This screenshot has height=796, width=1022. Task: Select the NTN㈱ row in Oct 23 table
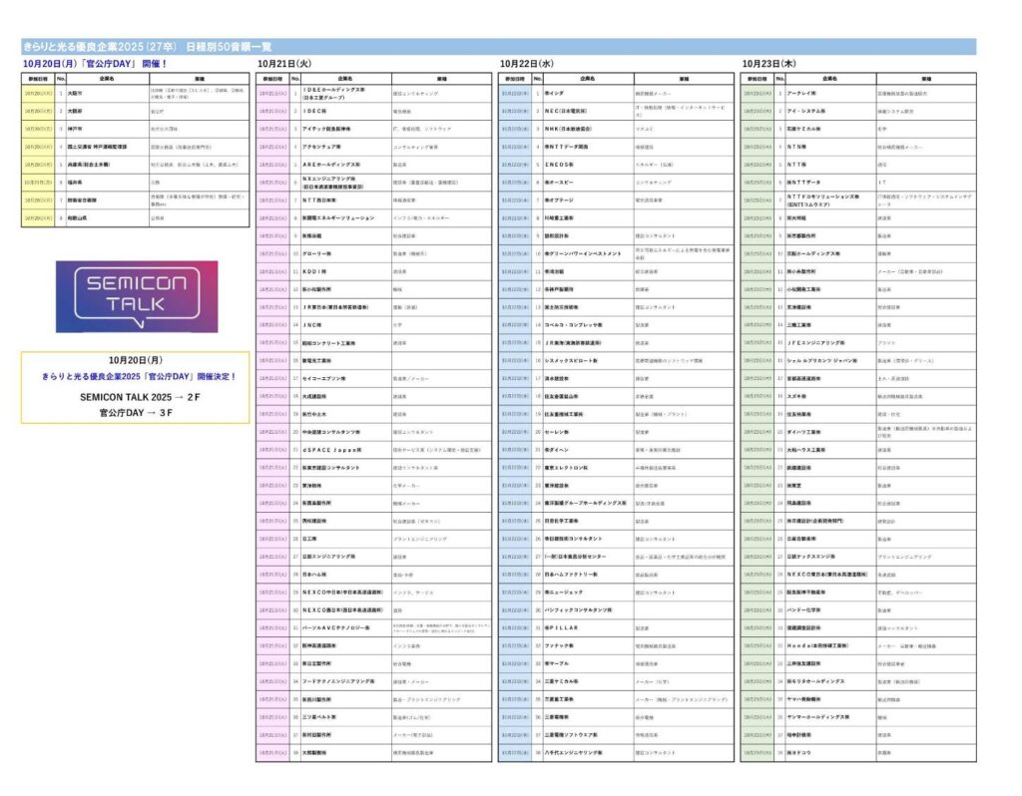tap(797, 147)
